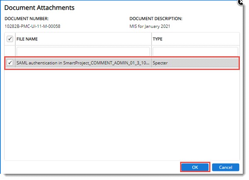Screen dimensions: 249x180
Task: Click the DOCUMENT NUMBER label
Action: [x=27, y=19]
